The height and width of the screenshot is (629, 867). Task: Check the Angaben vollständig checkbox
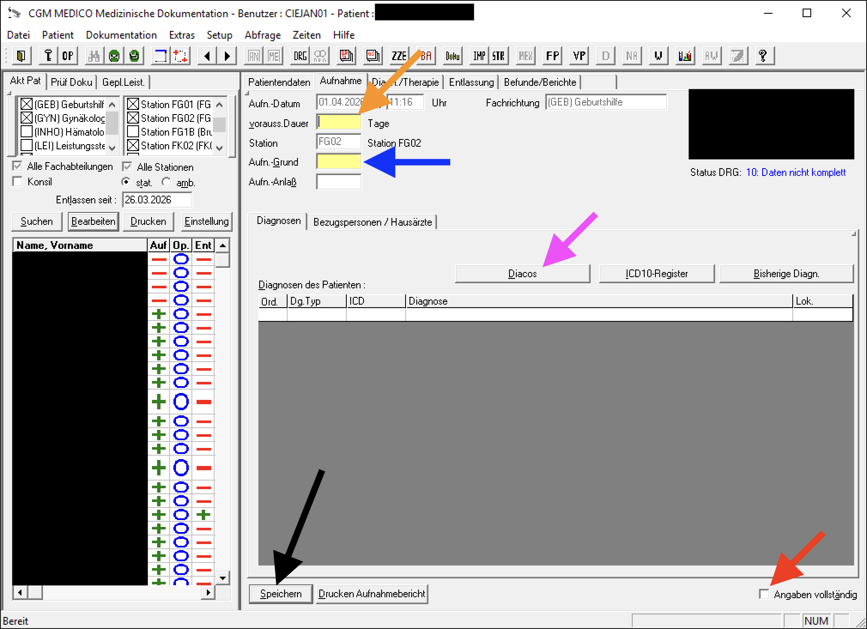[764, 594]
